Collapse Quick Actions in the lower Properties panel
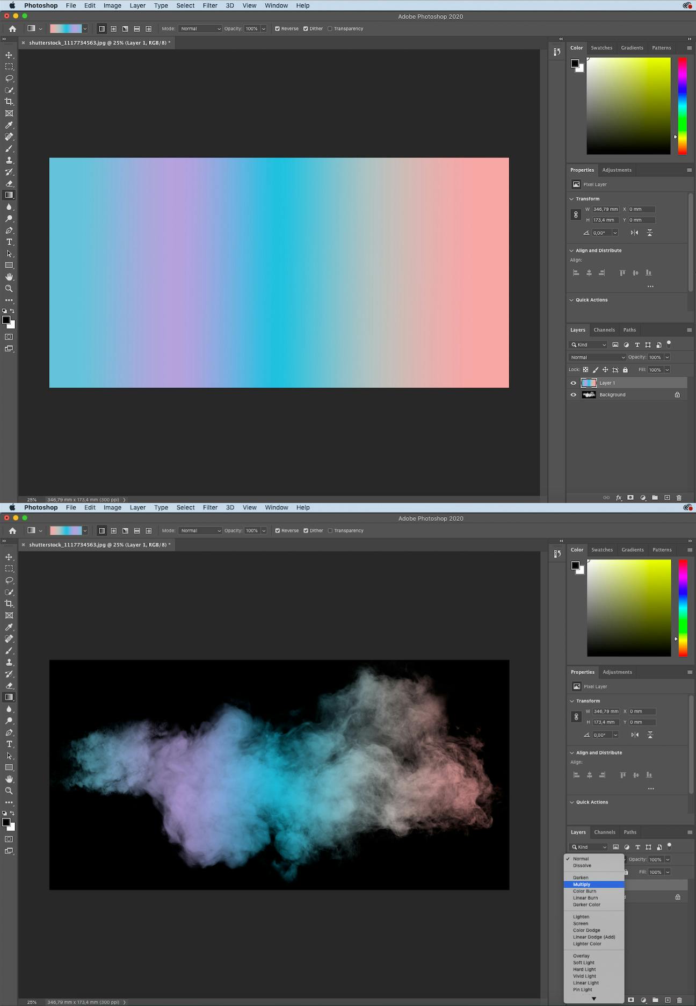This screenshot has width=696, height=1006. (572, 802)
